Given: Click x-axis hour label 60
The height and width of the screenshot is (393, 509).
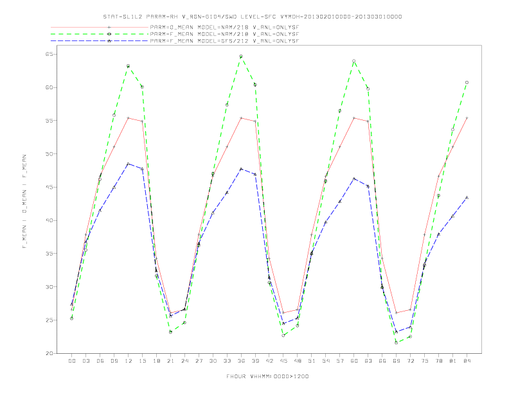Looking at the screenshot, I should [x=354, y=361].
